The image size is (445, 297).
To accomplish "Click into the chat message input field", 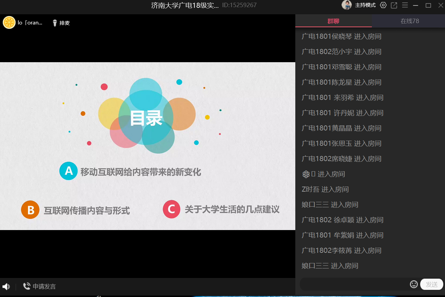I will [x=354, y=284].
